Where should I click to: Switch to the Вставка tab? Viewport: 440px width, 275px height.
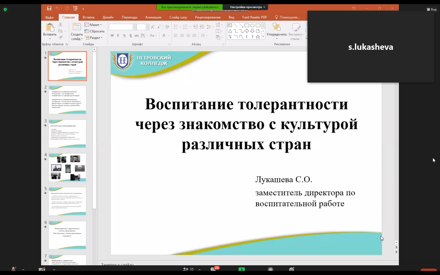[x=89, y=17]
